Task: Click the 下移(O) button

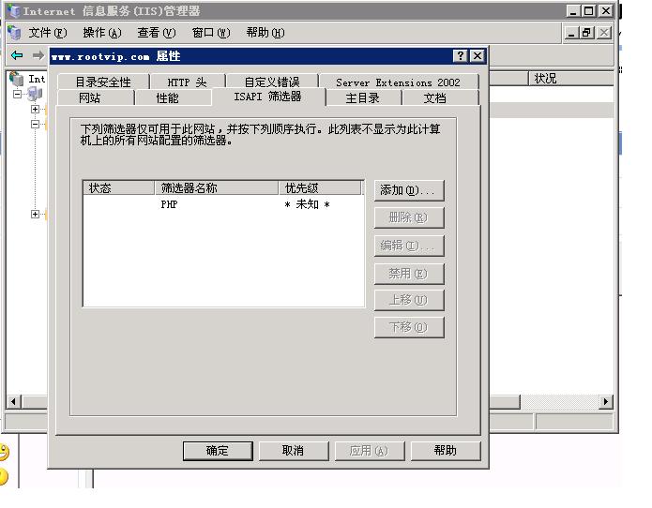Action: (409, 327)
